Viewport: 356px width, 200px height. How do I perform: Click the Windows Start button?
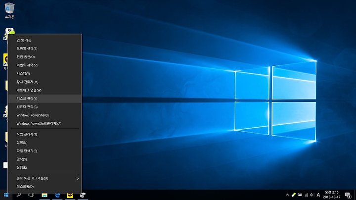click(6, 195)
